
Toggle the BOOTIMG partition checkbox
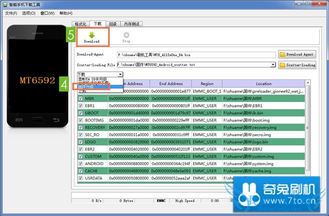point(81,120)
